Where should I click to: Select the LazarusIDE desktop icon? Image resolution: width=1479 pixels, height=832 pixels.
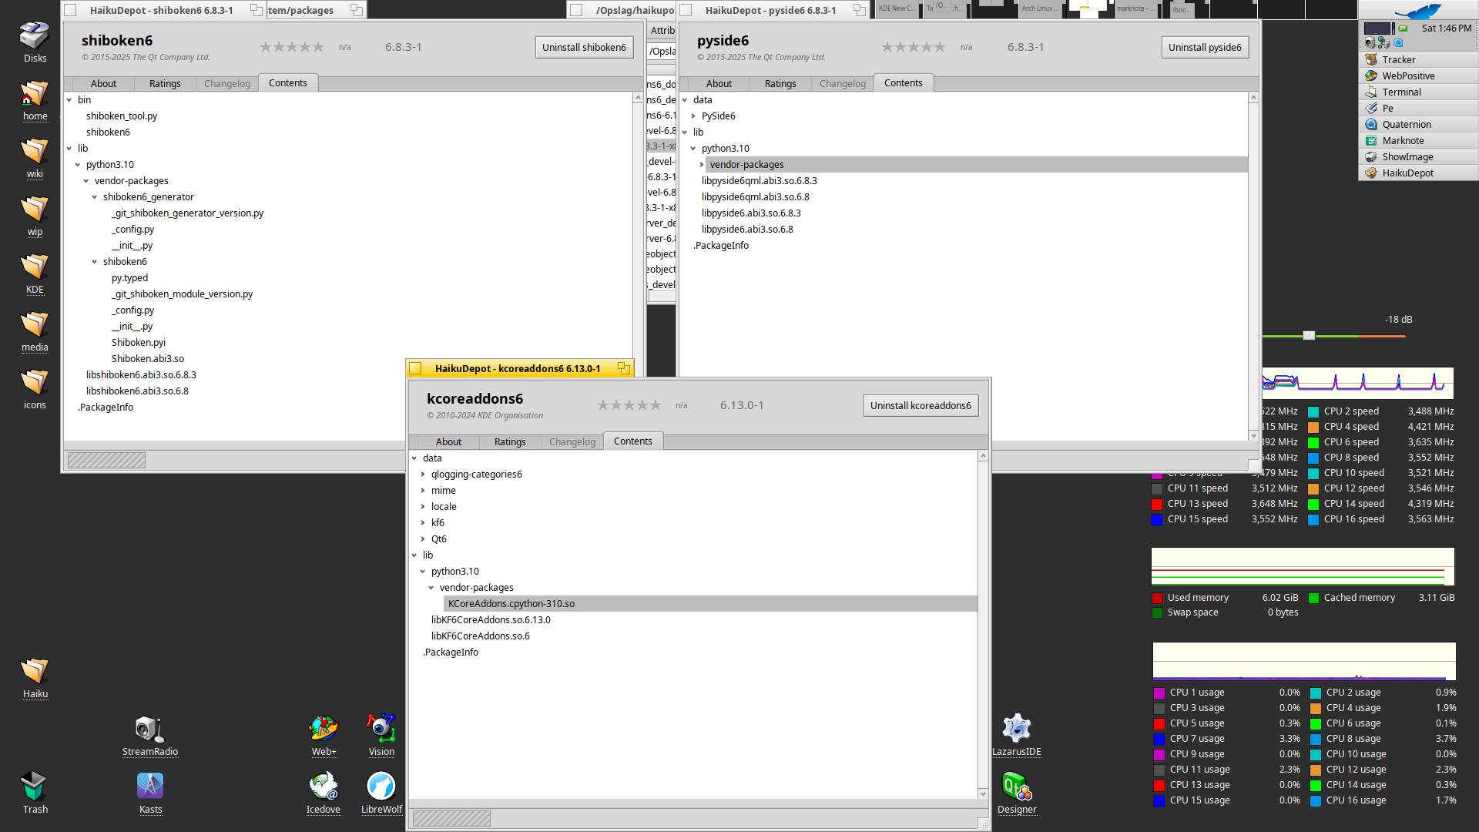point(1017,736)
